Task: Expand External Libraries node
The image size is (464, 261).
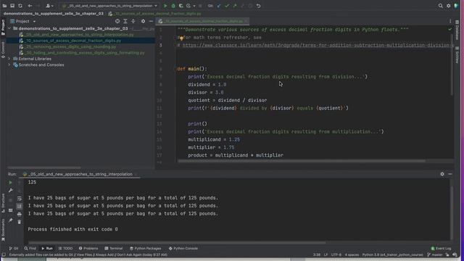Action: click(9, 59)
